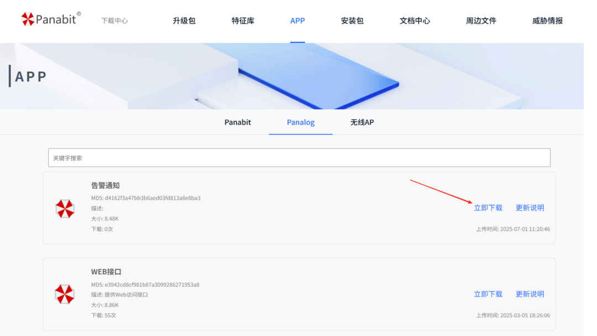The height and width of the screenshot is (336, 597).
Task: Open 威胁情报 in top navigation
Action: pyautogui.click(x=547, y=20)
